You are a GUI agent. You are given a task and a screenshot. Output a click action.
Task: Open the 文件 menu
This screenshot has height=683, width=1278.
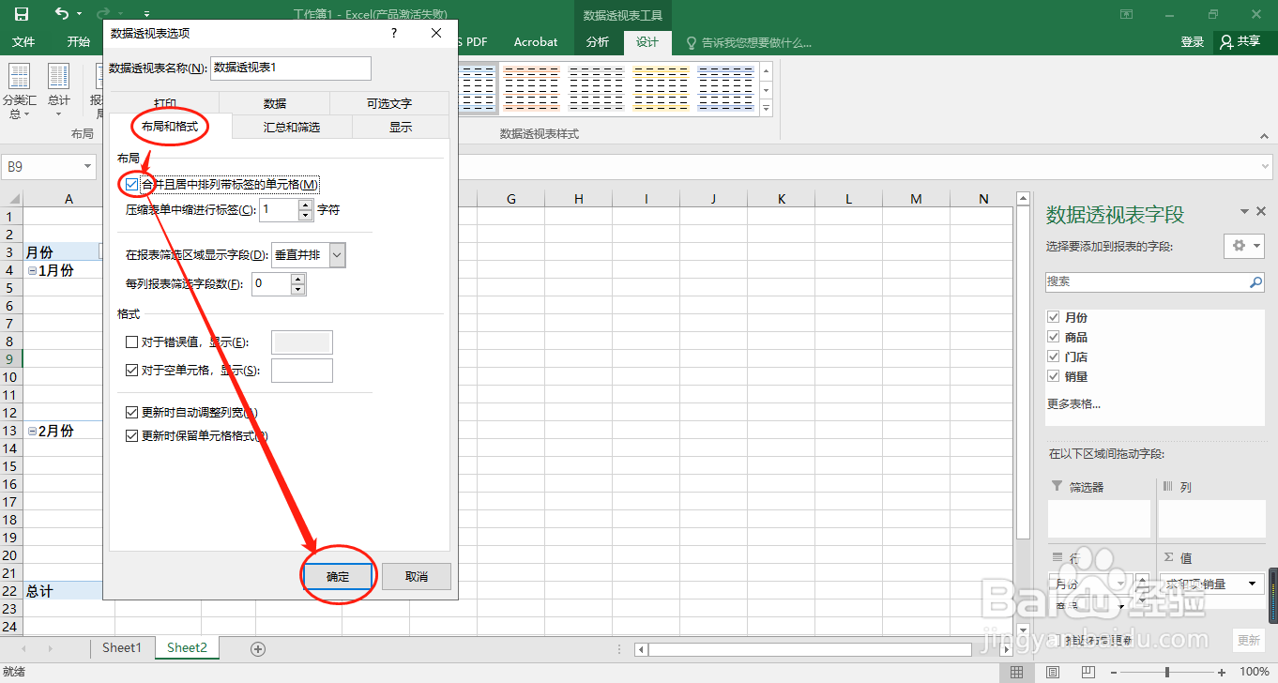[x=23, y=42]
